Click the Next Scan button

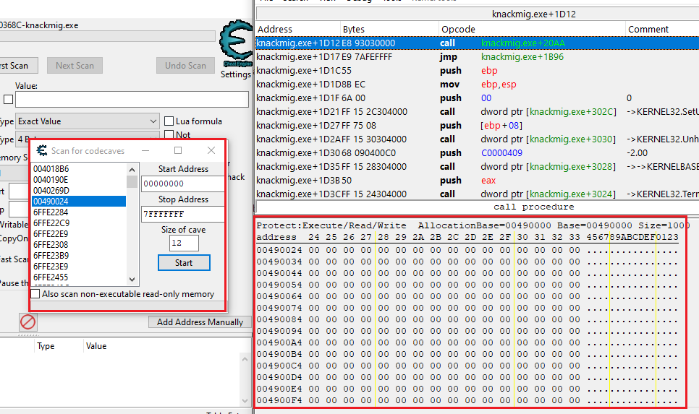pyautogui.click(x=75, y=66)
